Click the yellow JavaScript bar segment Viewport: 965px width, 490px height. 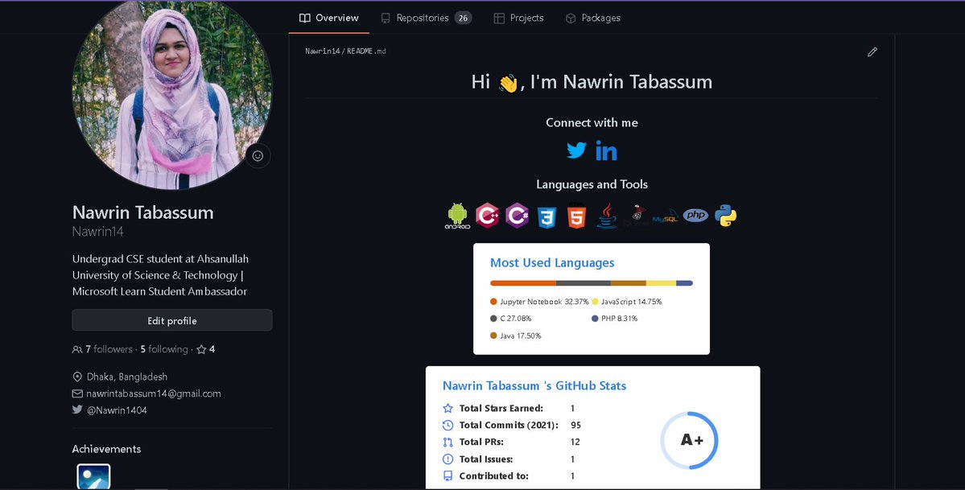tap(661, 283)
